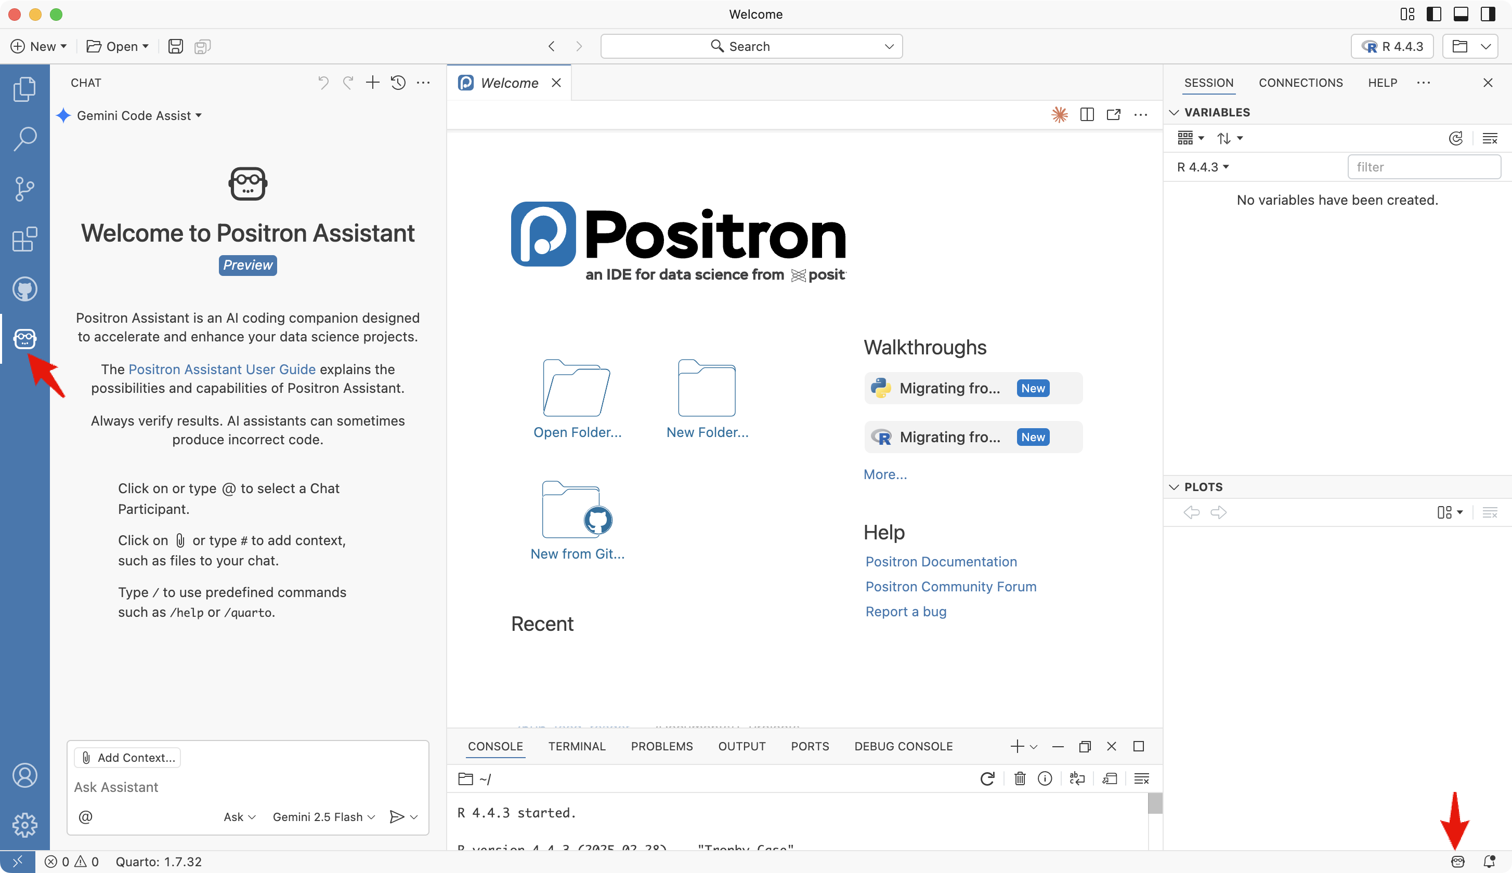
Task: Start a new chat with plus icon
Action: point(372,82)
